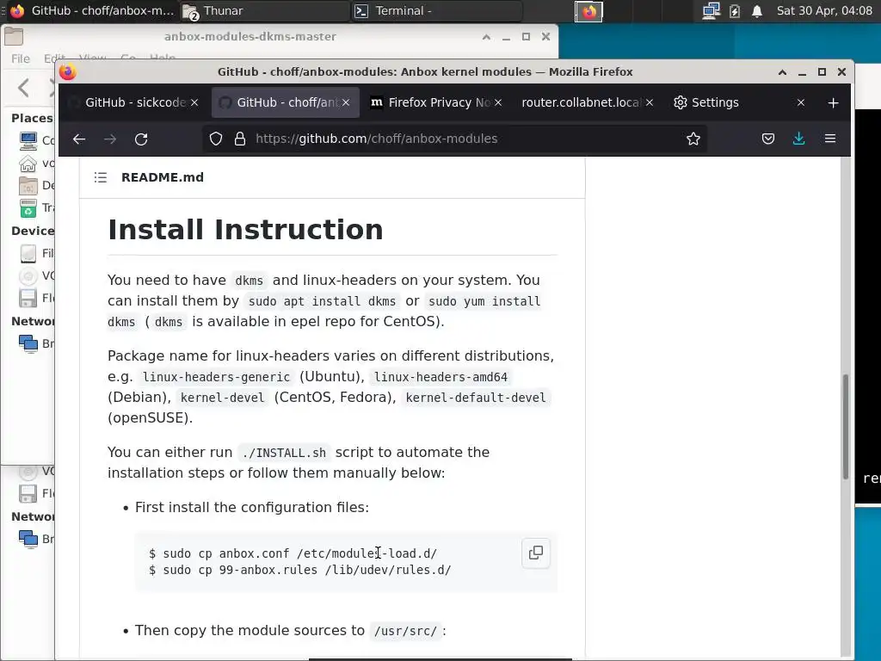Click the 'kernel-default-devel' code text
Viewport: 881px width, 661px height.
click(475, 398)
